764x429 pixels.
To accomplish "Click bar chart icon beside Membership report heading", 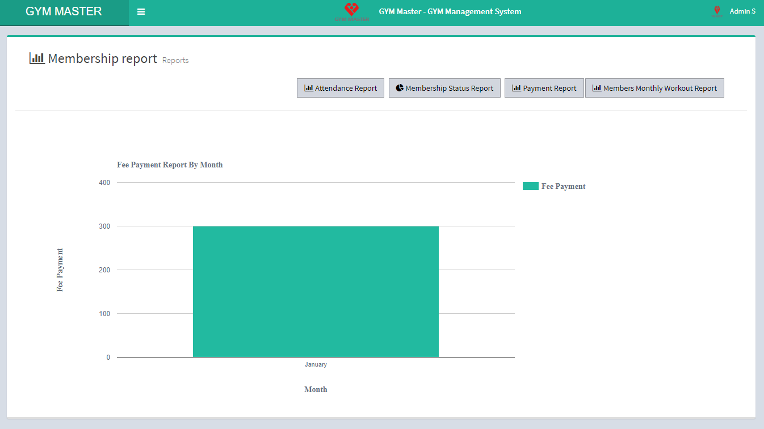I will [x=37, y=58].
